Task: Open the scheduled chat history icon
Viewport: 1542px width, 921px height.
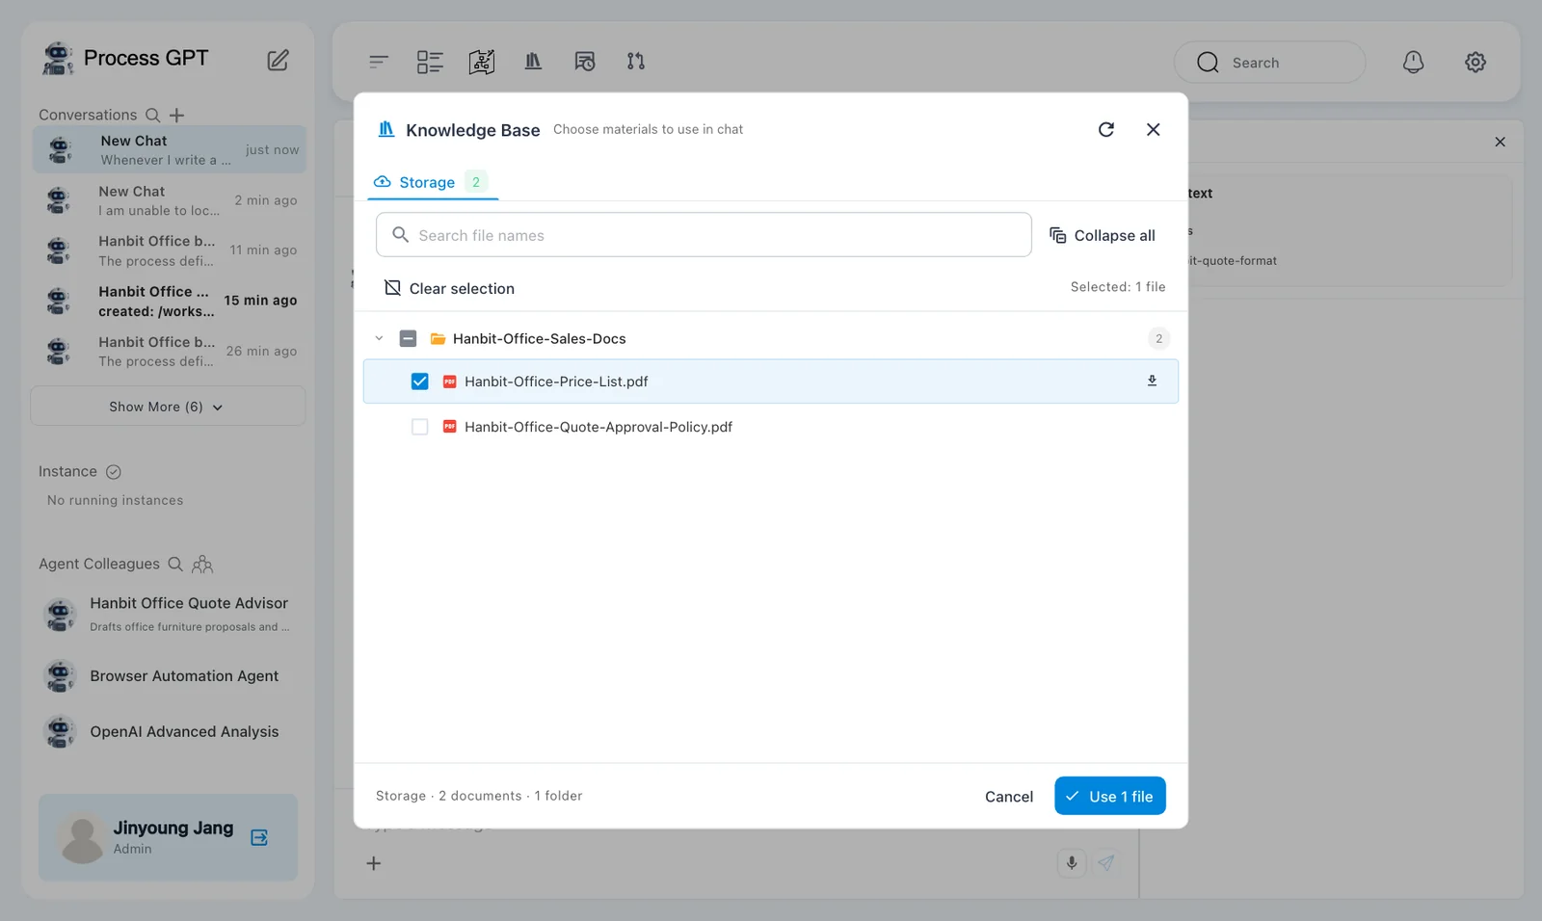Action: pyautogui.click(x=585, y=62)
